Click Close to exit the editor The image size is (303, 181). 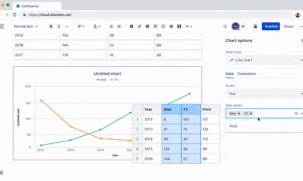pos(289,26)
